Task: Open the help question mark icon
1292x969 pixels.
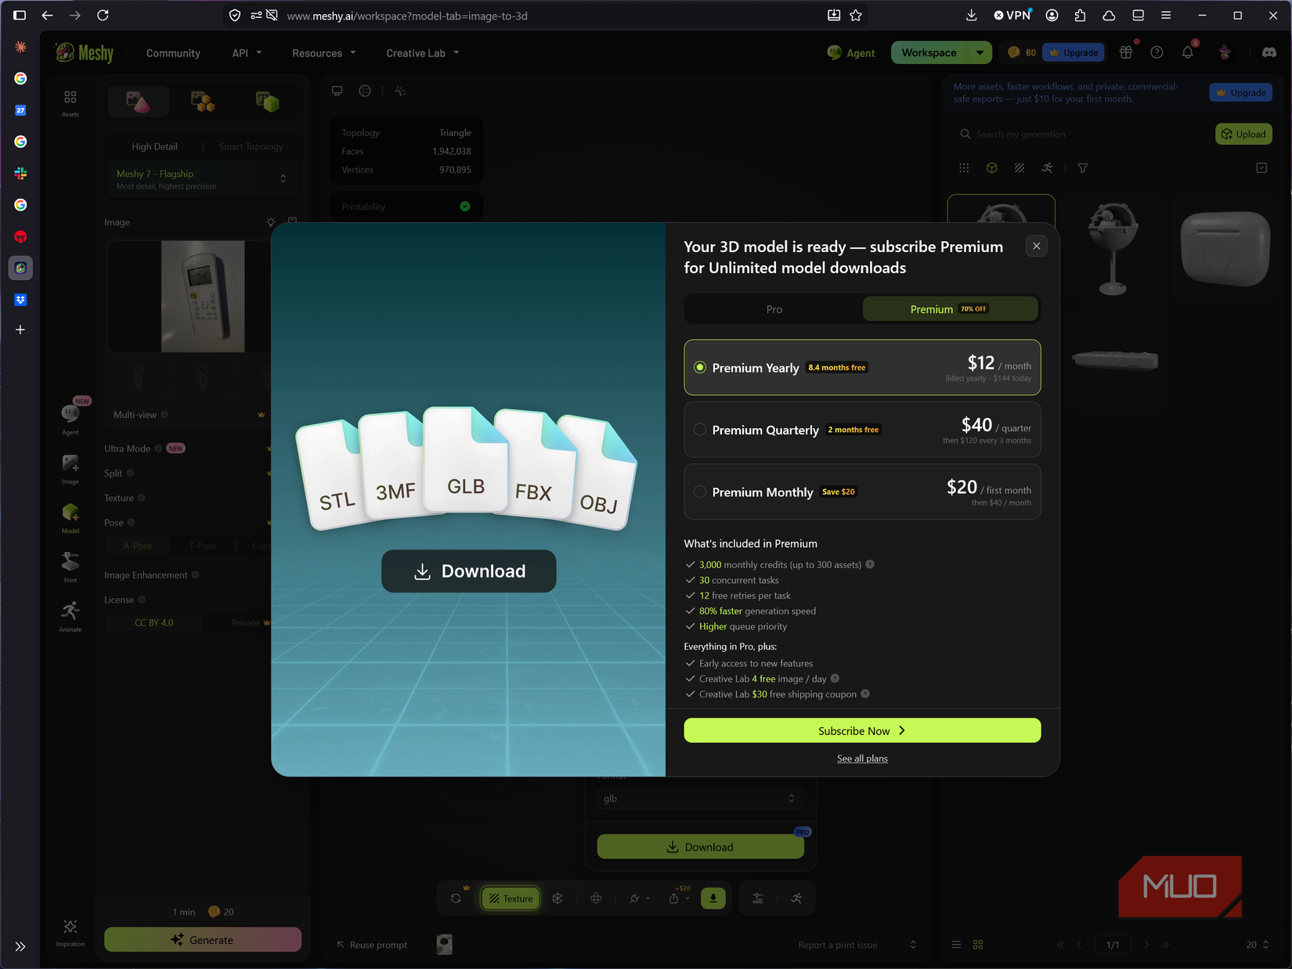Action: click(x=1157, y=52)
